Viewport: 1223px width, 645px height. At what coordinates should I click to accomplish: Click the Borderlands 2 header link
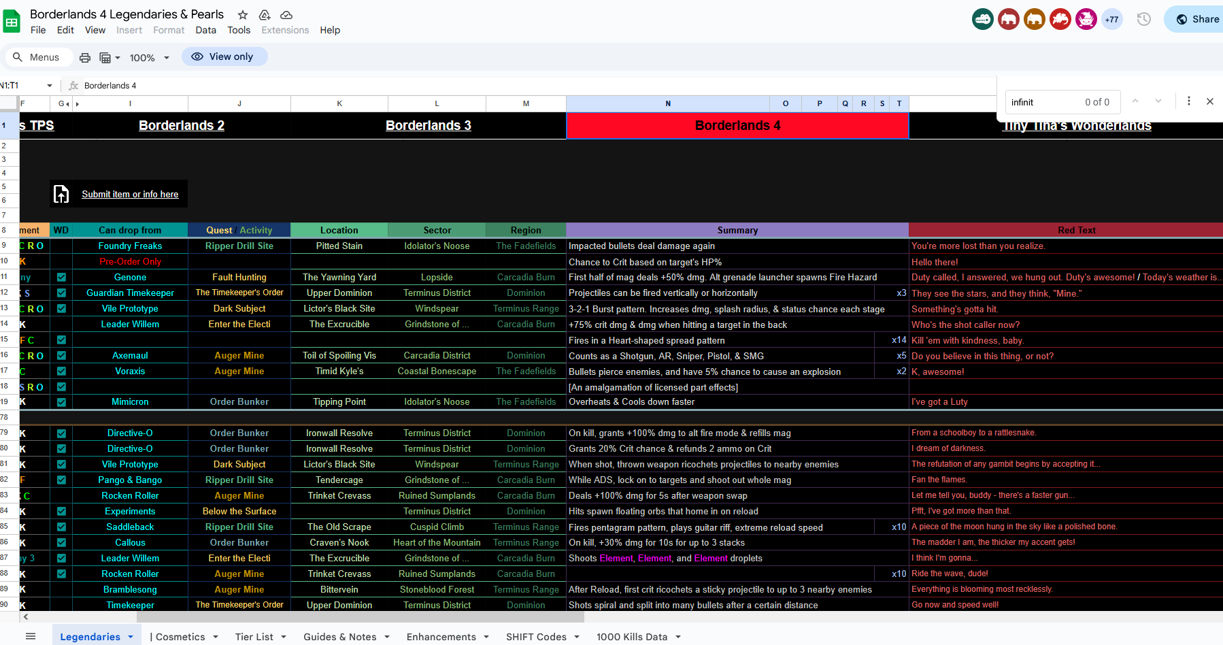182,125
